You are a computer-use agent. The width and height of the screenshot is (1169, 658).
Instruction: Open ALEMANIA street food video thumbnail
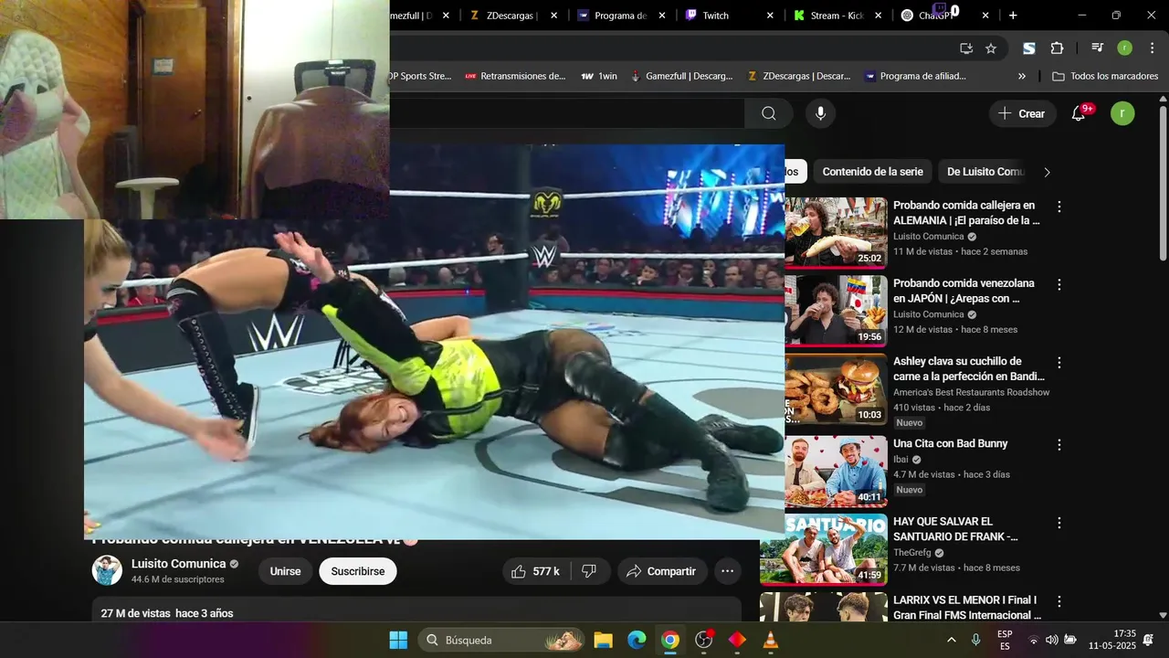tap(836, 232)
